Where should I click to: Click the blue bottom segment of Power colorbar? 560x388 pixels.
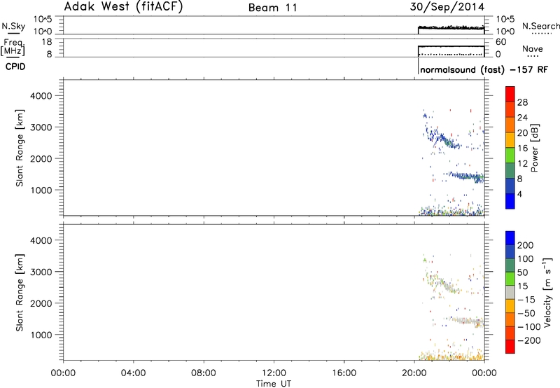pyautogui.click(x=510, y=201)
